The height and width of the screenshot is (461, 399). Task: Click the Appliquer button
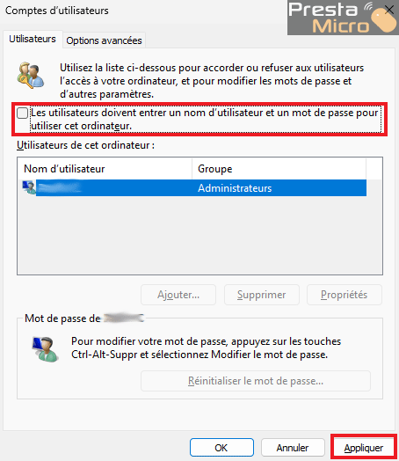[364, 448]
